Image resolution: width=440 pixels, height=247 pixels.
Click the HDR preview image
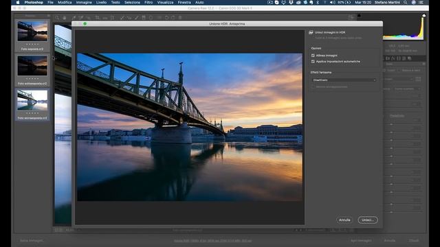190,127
